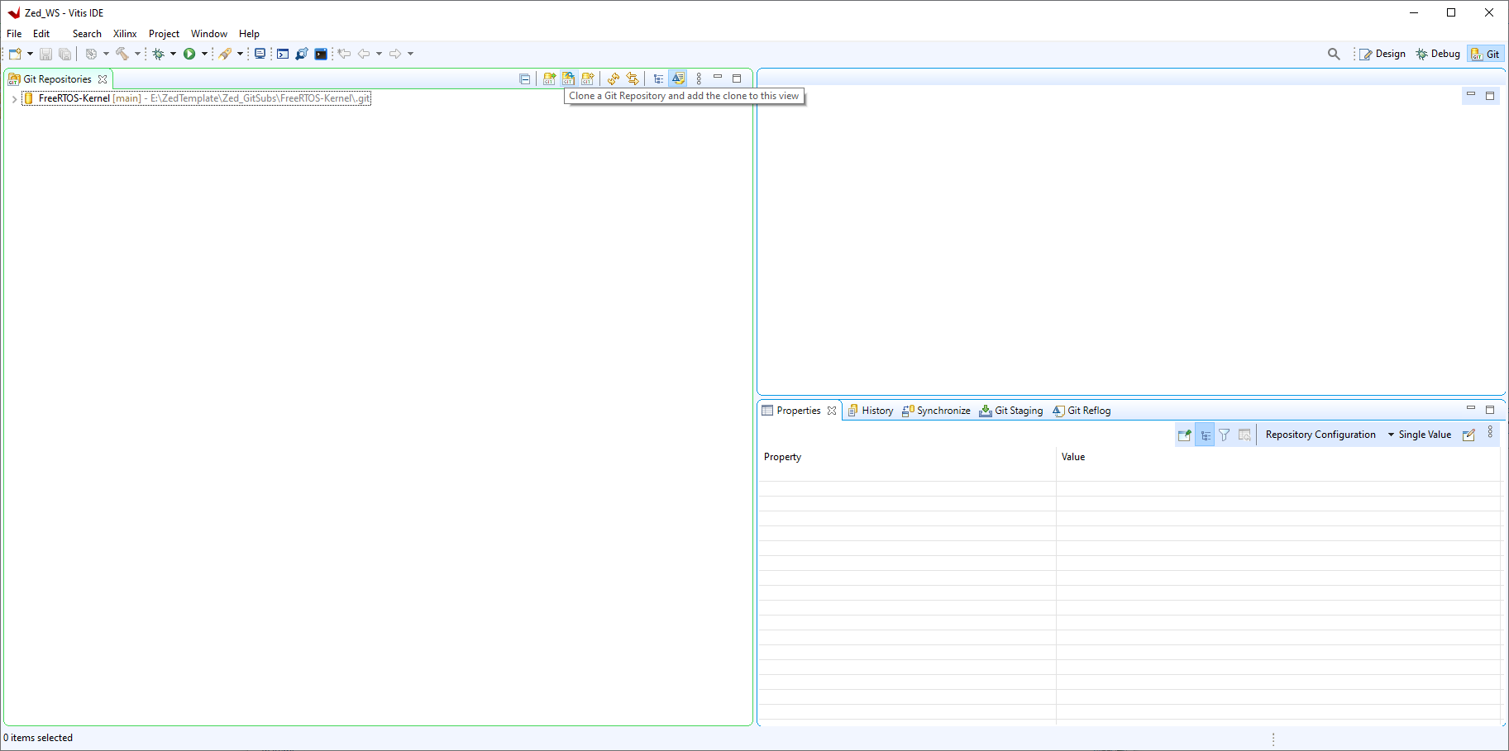Click Create a new Git Repository icon
The height and width of the screenshot is (751, 1509).
[x=588, y=78]
